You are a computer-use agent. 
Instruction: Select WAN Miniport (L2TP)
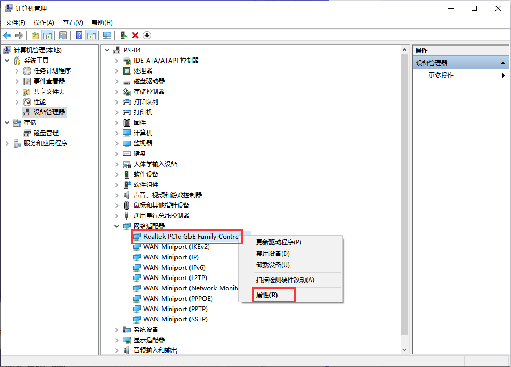(175, 278)
